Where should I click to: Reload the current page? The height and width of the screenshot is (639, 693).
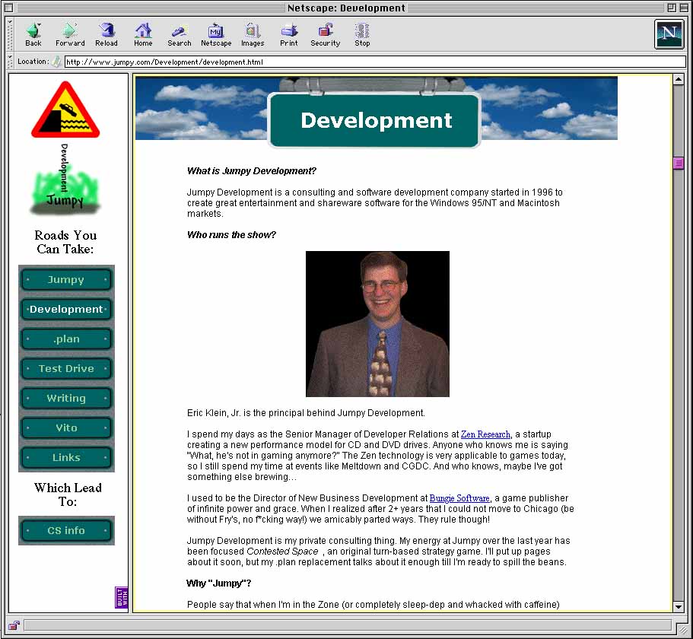pyautogui.click(x=106, y=34)
